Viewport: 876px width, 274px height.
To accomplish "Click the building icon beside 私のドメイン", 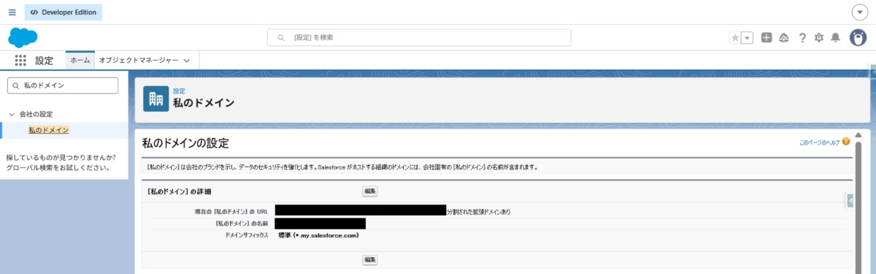I will 155,99.
